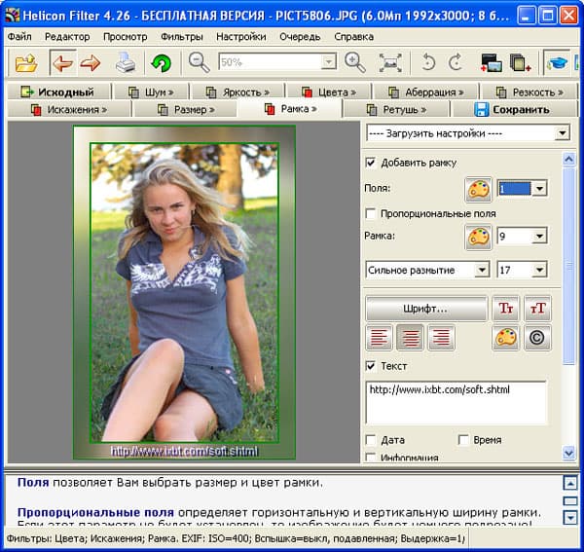The image size is (584, 552).
Task: Insert the copyright symbol
Action: click(x=537, y=338)
